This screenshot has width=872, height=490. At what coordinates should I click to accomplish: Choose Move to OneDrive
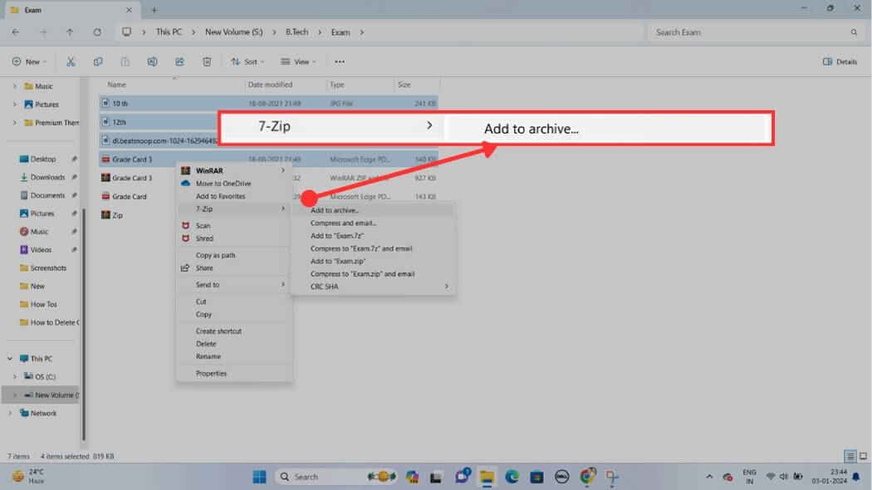[x=233, y=184]
